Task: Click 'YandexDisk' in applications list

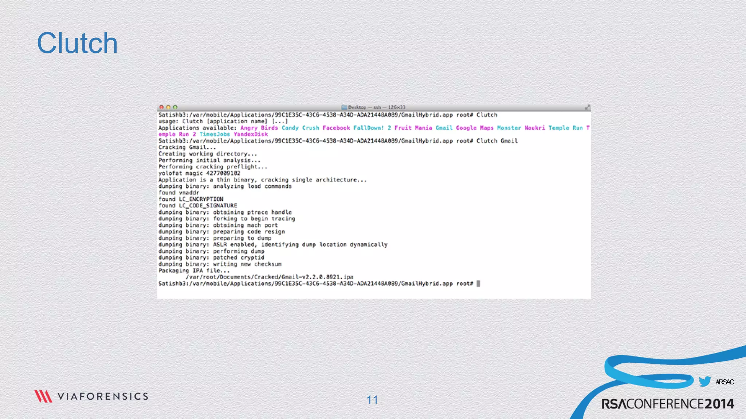Action: pyautogui.click(x=251, y=134)
